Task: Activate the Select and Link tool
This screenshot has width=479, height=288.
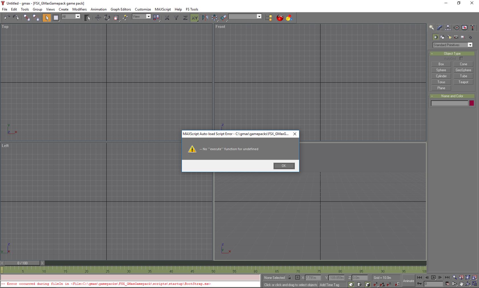Action: pos(27,18)
